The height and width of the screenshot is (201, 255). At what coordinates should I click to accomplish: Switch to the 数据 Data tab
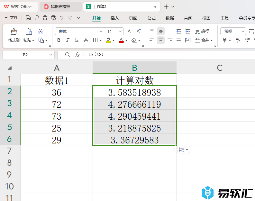pos(169,18)
